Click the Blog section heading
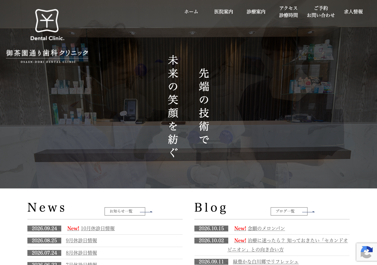Viewport: 377px width, 265px height. 211,208
